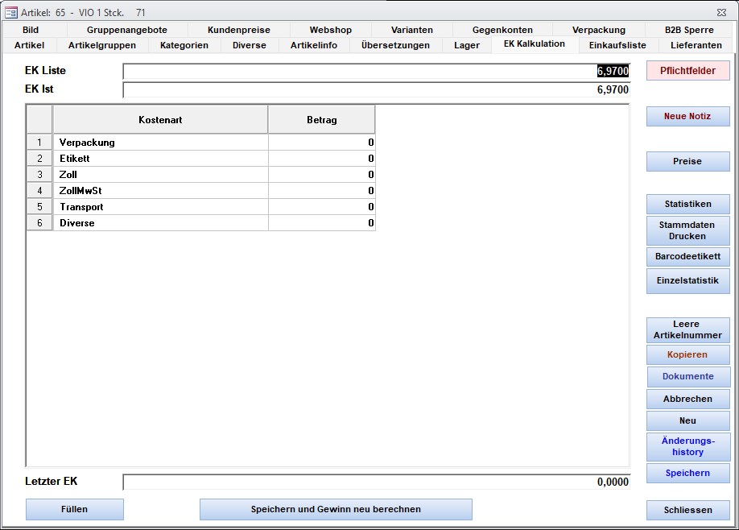Viewport: 739px width, 530px height.
Task: Go to the Einkaufsliste tab
Action: click(617, 45)
